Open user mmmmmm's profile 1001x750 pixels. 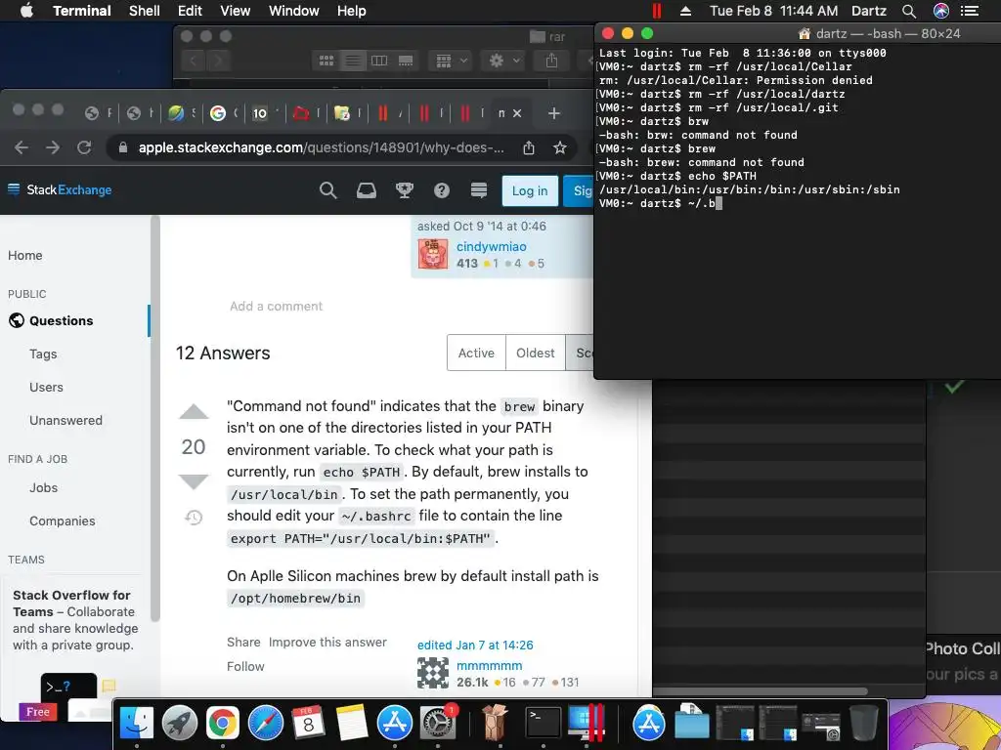click(489, 665)
